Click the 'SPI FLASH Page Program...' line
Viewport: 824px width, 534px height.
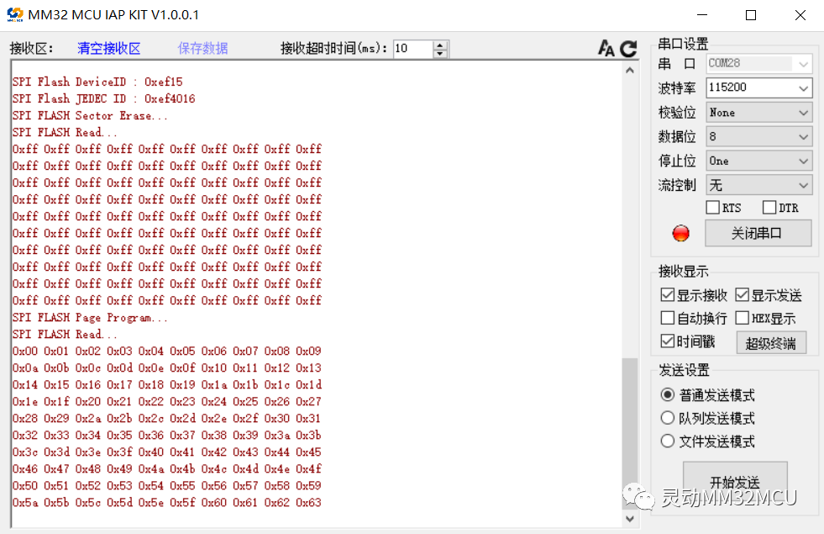coord(90,318)
